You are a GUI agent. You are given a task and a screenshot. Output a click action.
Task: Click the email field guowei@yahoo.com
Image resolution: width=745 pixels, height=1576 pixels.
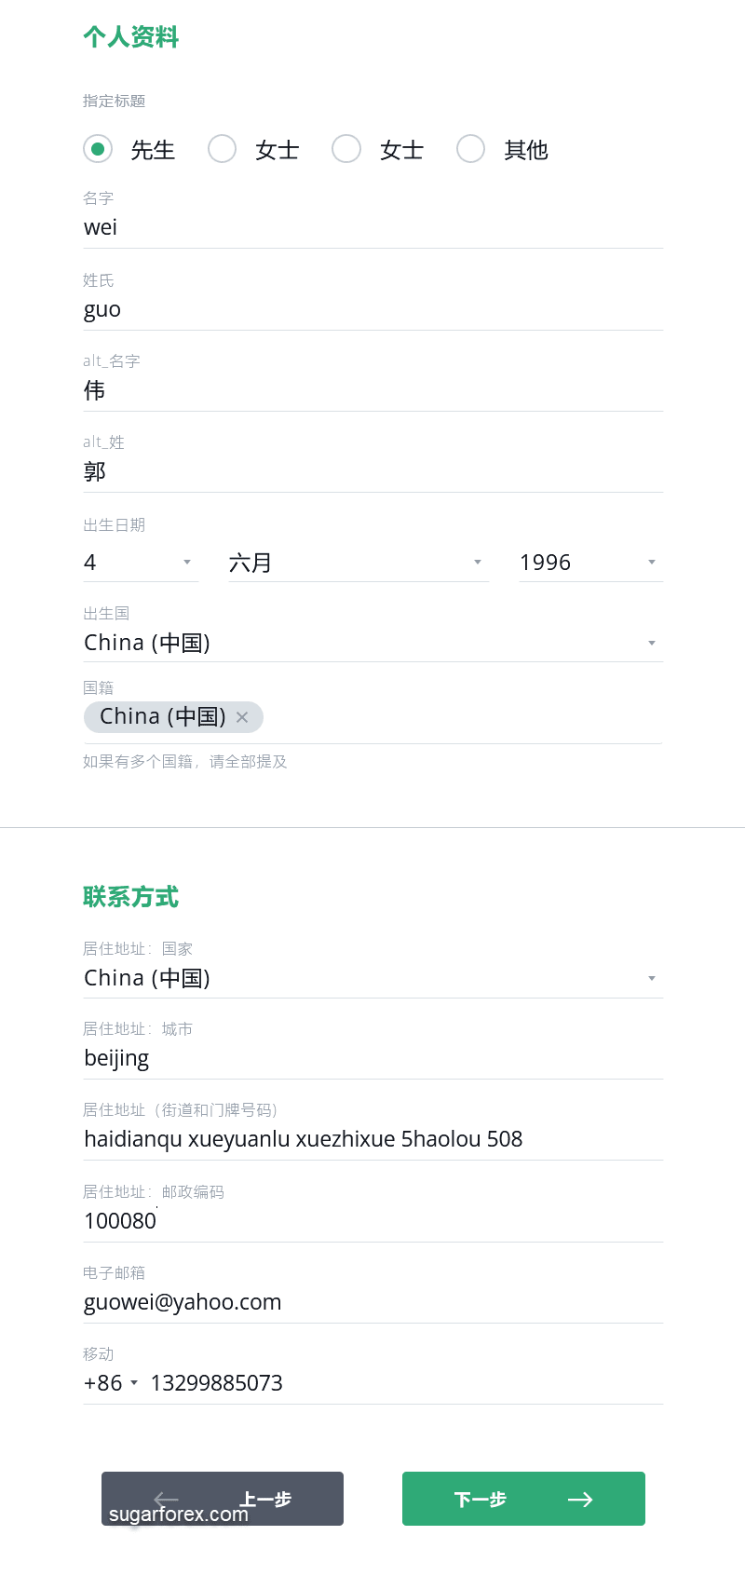coord(372,1302)
